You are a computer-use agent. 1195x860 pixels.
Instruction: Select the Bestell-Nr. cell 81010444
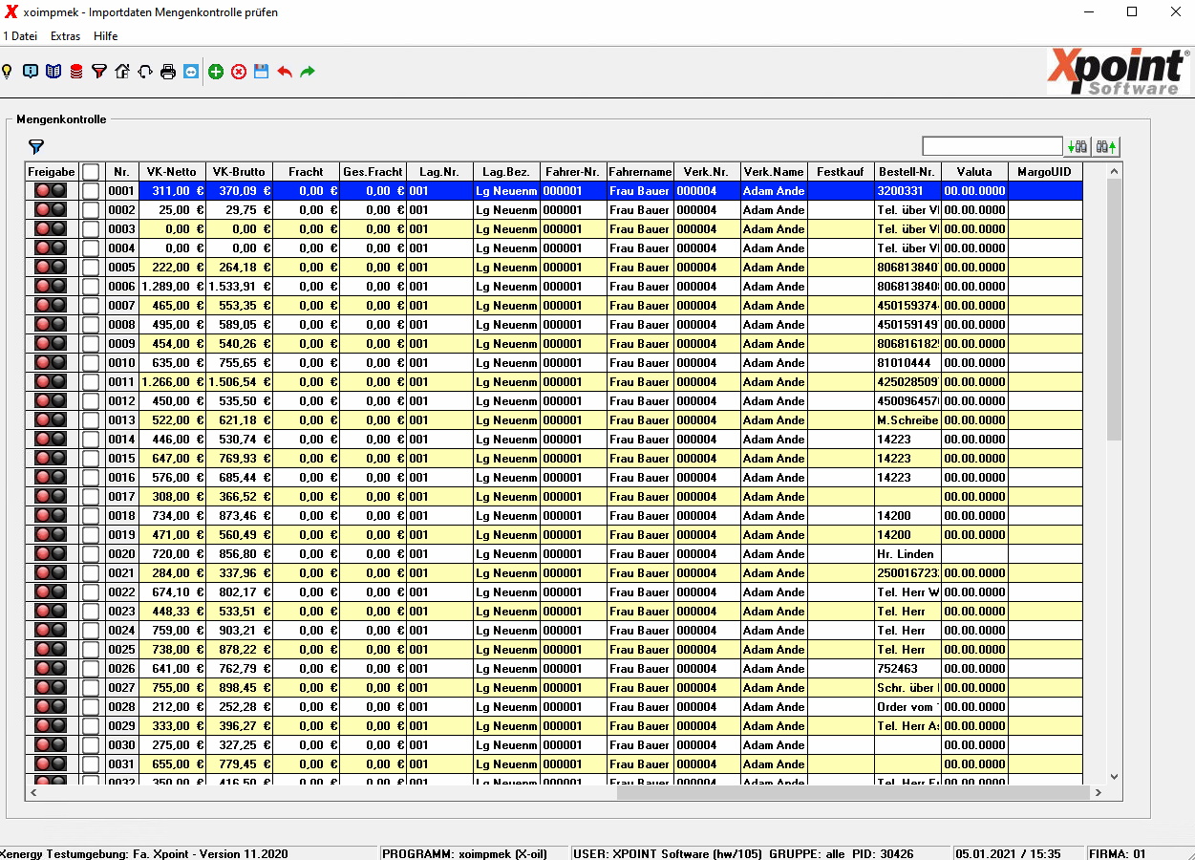(x=907, y=363)
